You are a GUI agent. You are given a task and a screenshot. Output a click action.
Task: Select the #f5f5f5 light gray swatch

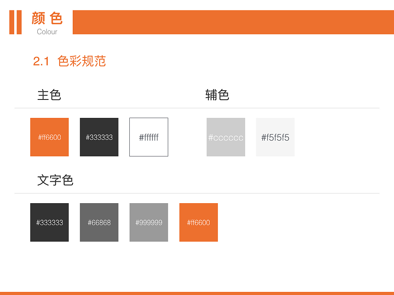tap(275, 137)
